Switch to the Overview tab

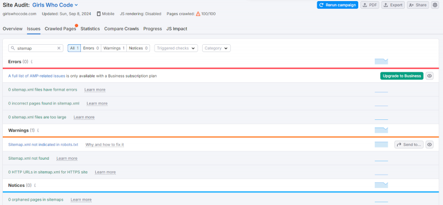point(12,29)
